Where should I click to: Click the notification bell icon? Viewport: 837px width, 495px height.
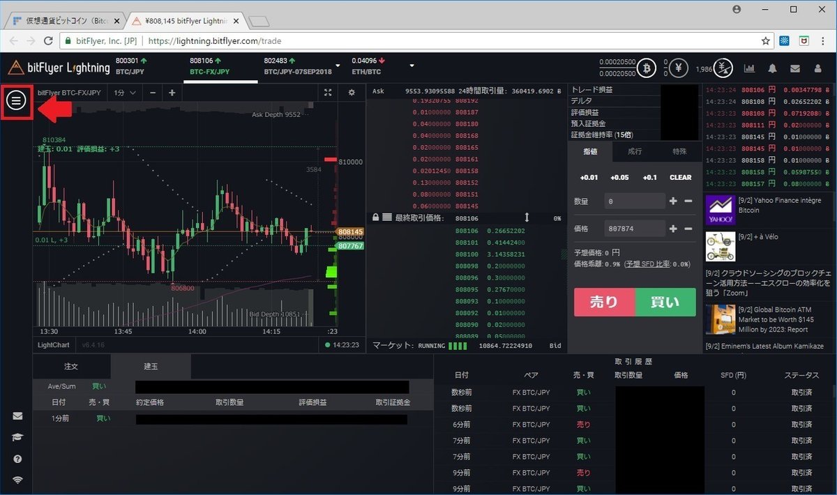pyautogui.click(x=772, y=68)
